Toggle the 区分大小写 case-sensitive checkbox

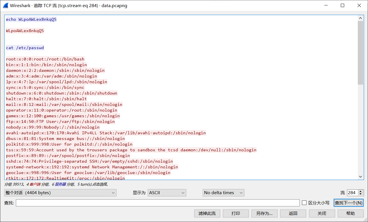[304, 203]
